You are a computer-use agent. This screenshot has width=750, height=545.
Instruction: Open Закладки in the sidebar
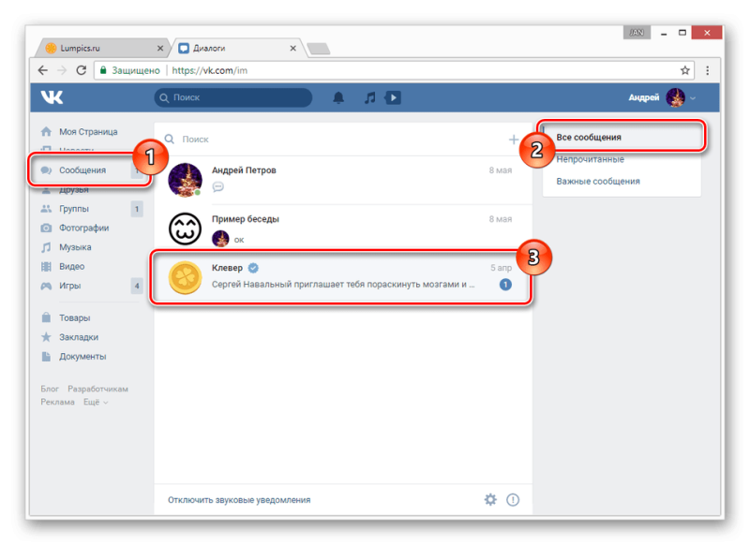pyautogui.click(x=79, y=337)
